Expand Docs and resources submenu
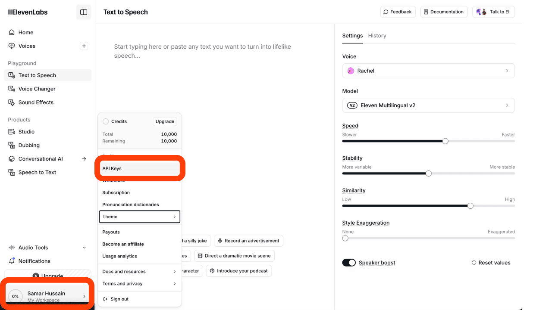Image resolution: width=552 pixels, height=310 pixels. [x=139, y=272]
